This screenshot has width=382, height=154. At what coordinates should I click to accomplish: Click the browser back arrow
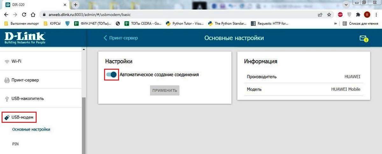[6, 15]
